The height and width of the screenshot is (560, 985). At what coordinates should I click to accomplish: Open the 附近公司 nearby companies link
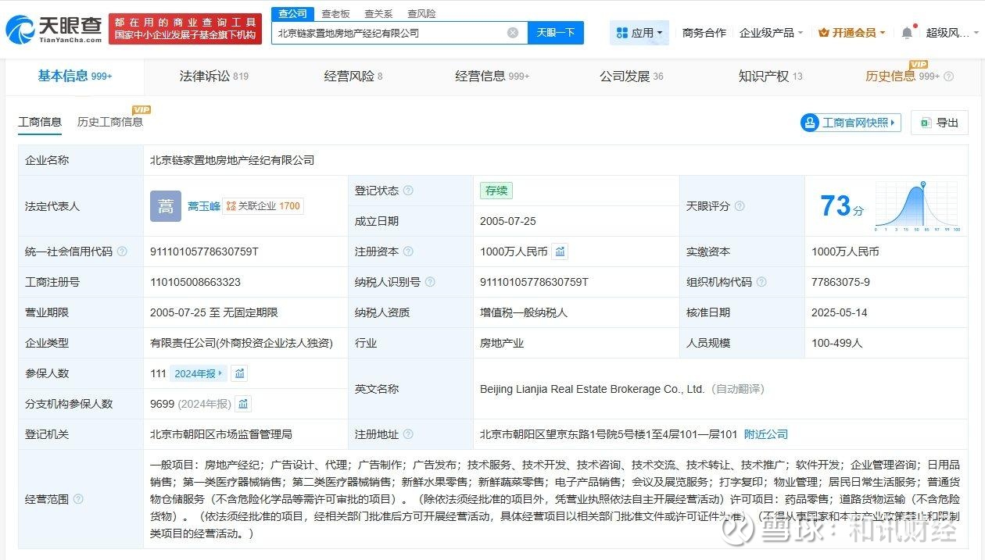pyautogui.click(x=766, y=434)
